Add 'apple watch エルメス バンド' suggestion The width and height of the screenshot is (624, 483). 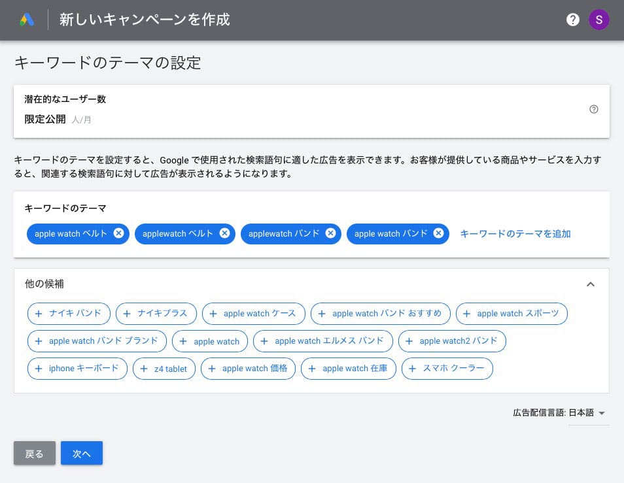323,341
